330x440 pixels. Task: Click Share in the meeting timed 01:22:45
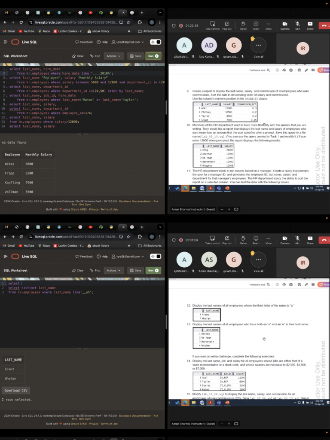click(x=310, y=25)
